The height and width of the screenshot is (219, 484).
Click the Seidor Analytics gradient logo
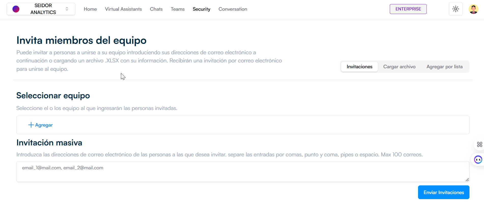pos(16,9)
